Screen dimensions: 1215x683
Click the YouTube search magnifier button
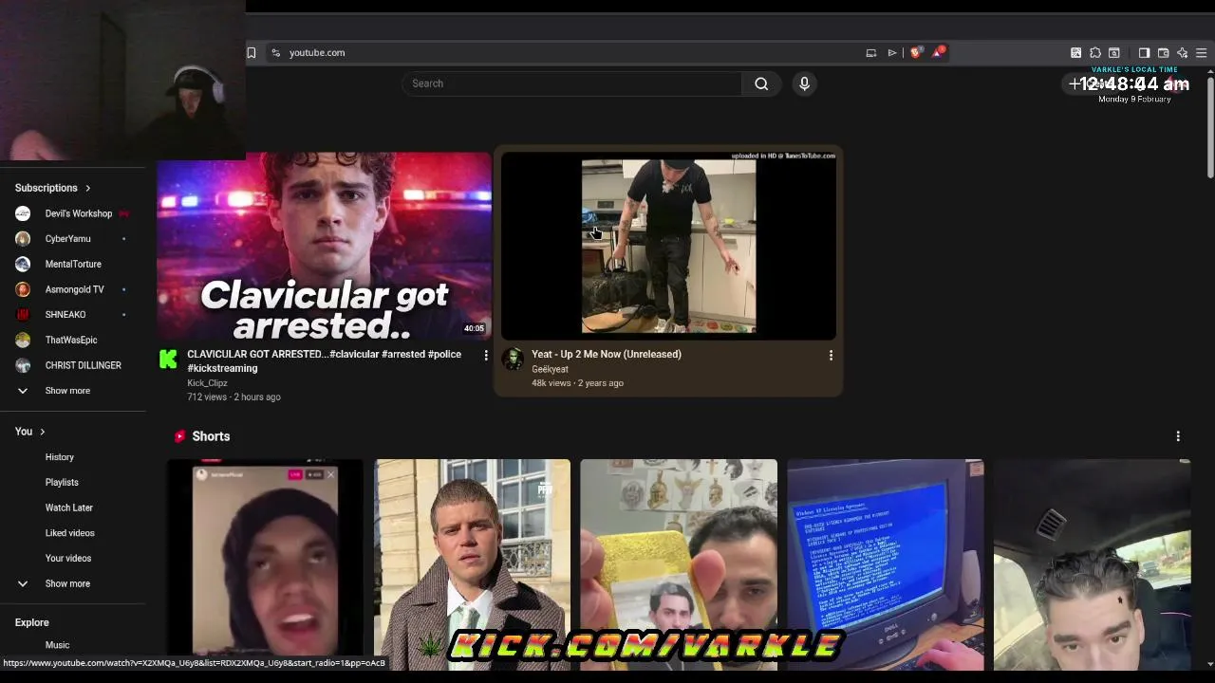[761, 83]
